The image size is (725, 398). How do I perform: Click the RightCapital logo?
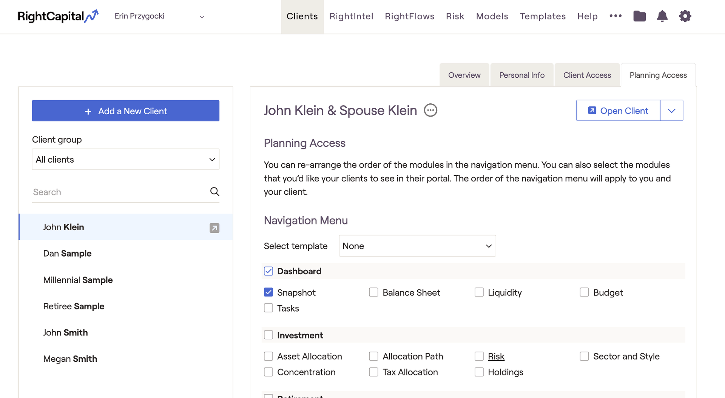click(58, 16)
